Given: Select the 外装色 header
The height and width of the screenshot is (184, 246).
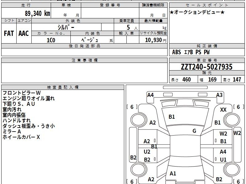Looking at the screenshot, I should coord(73,21).
